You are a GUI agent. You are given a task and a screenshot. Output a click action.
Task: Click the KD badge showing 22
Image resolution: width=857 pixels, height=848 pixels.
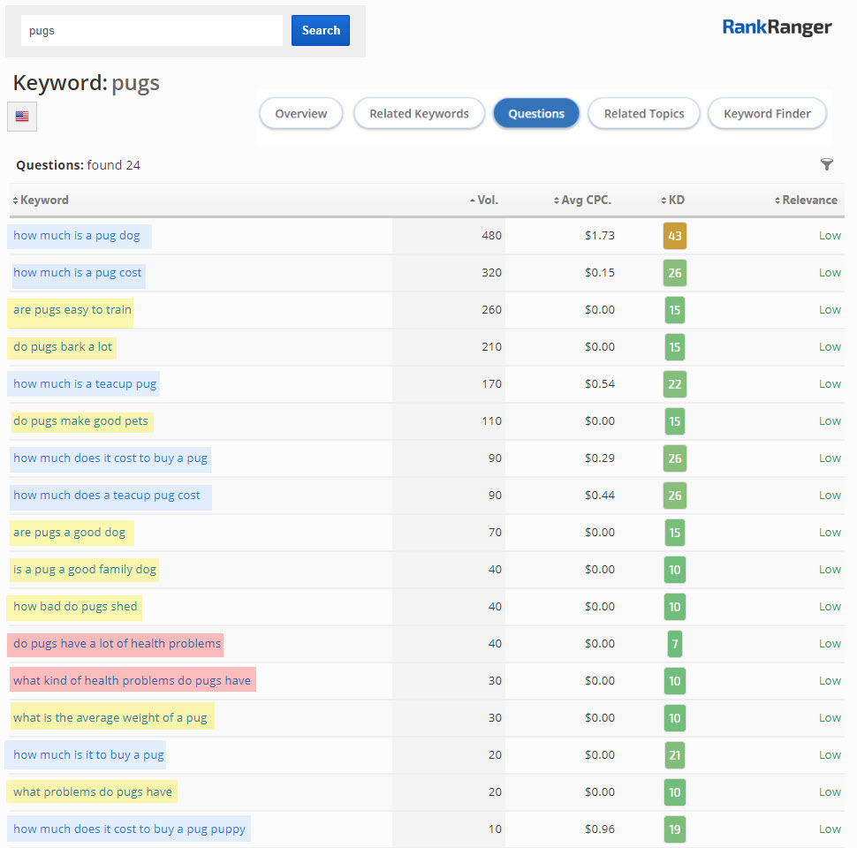tap(674, 384)
